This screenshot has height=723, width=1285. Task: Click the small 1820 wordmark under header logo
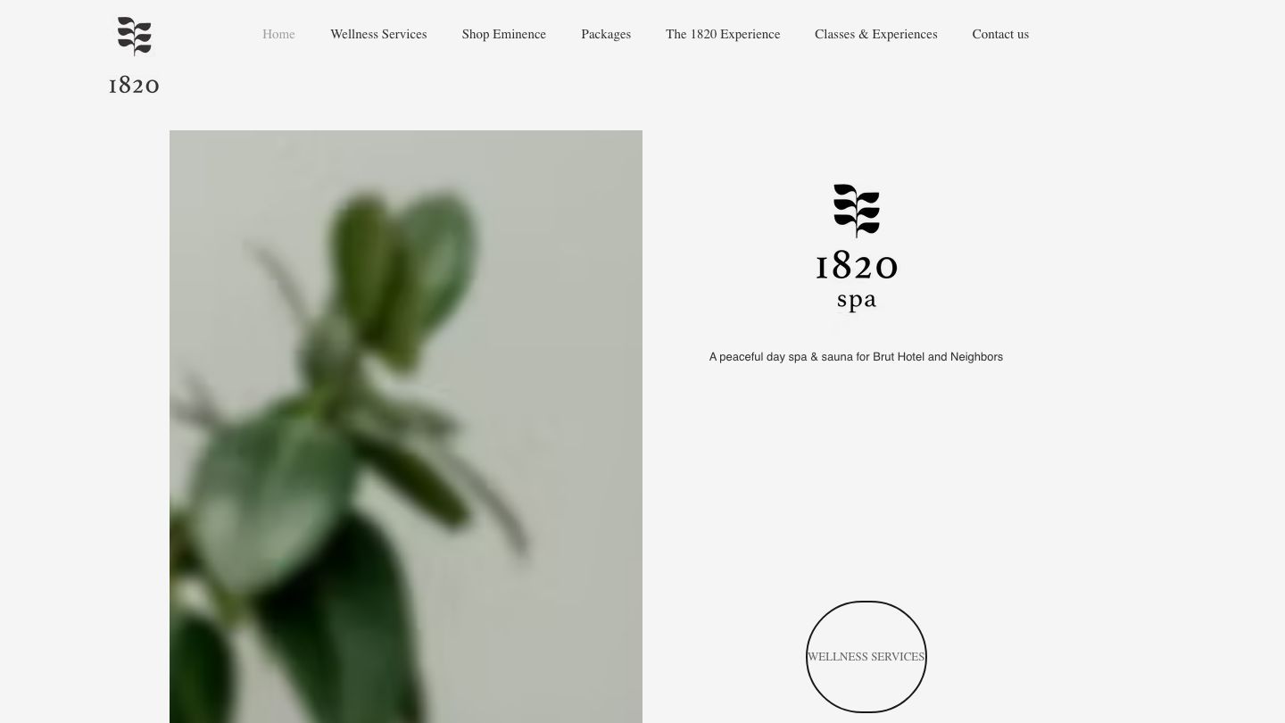(x=134, y=85)
